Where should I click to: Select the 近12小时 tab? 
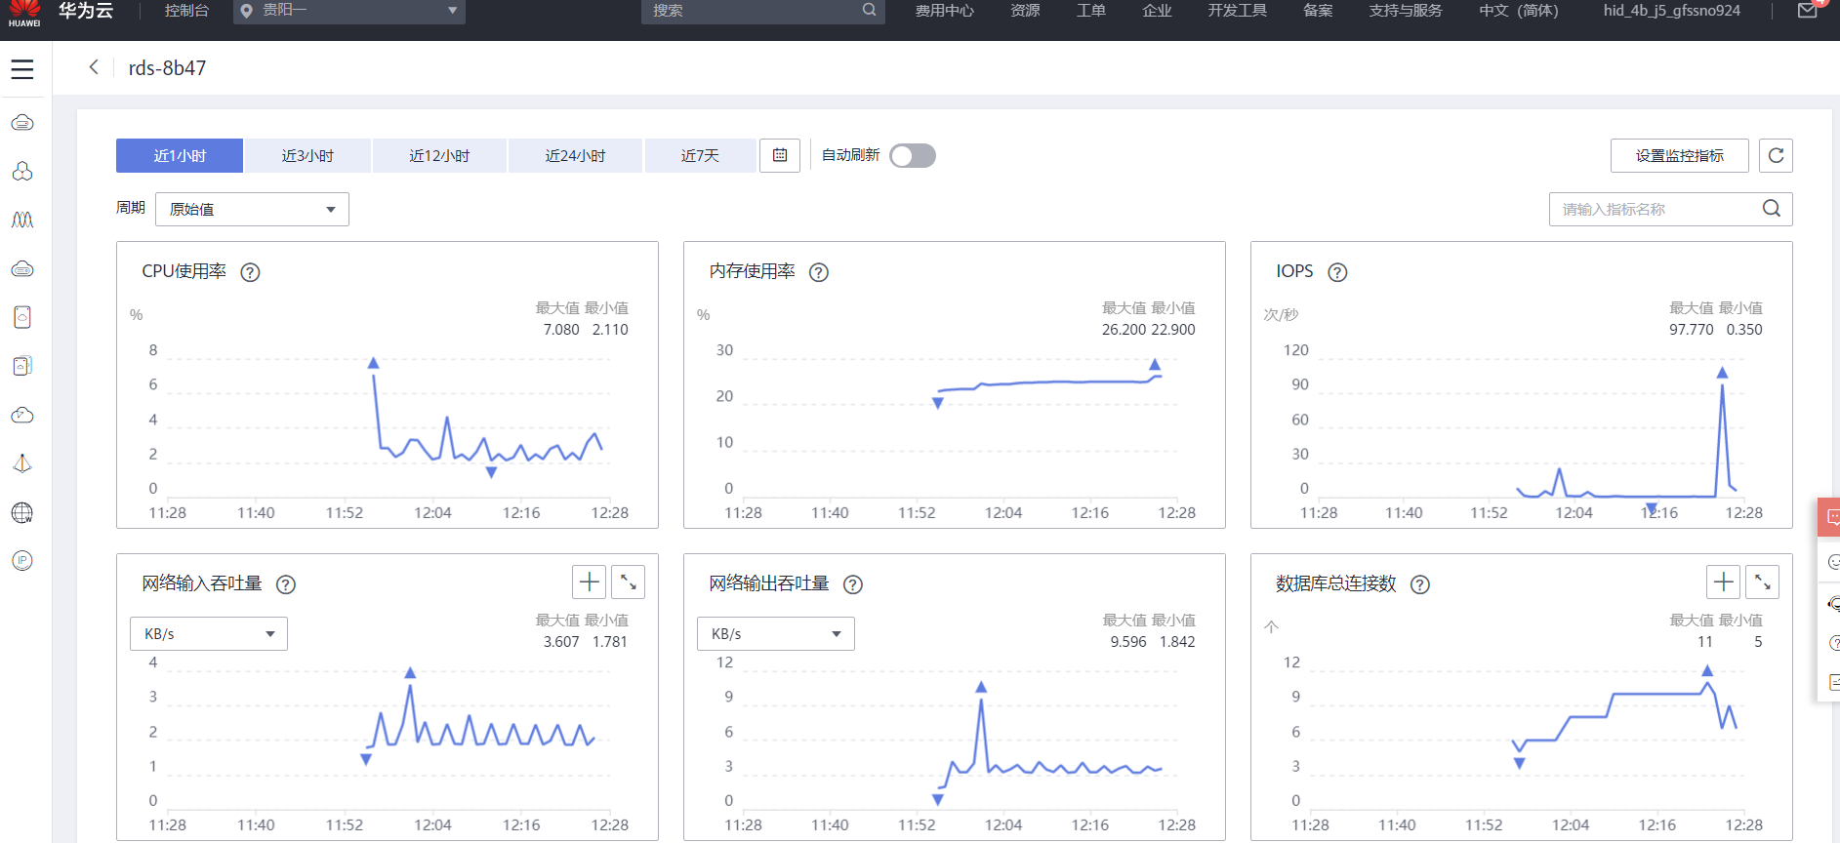(x=439, y=156)
